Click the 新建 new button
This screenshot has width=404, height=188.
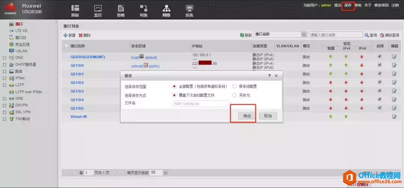tap(69, 35)
